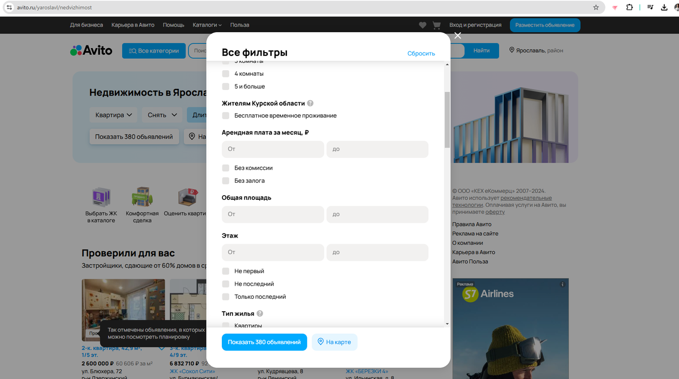Image resolution: width=679 pixels, height=379 pixels.
Task: Open the Снять dropdown
Action: point(162,115)
